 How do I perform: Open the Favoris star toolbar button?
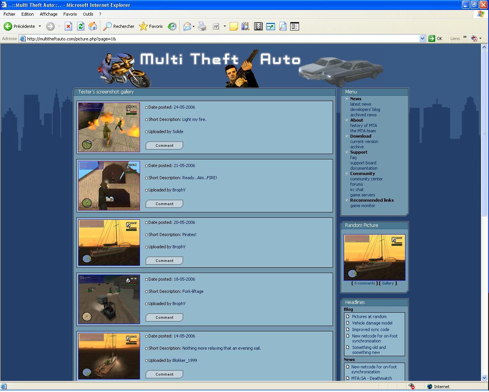tap(151, 26)
